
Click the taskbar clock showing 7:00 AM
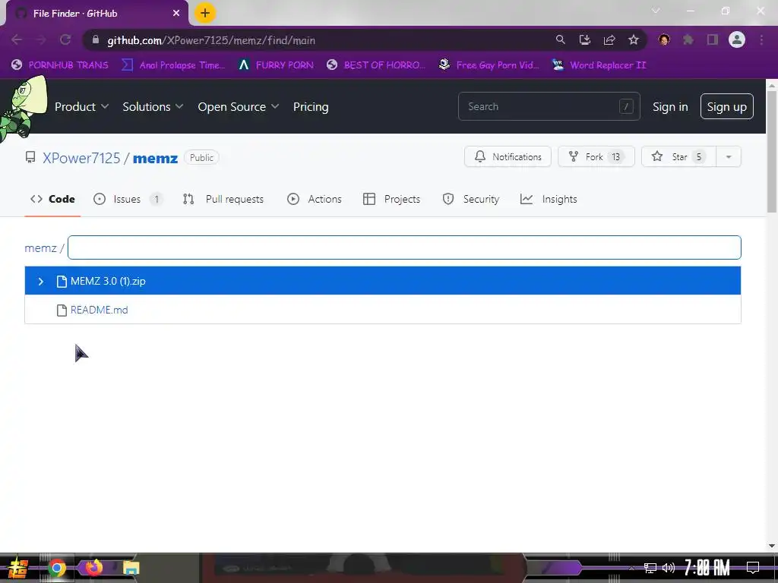tap(707, 568)
